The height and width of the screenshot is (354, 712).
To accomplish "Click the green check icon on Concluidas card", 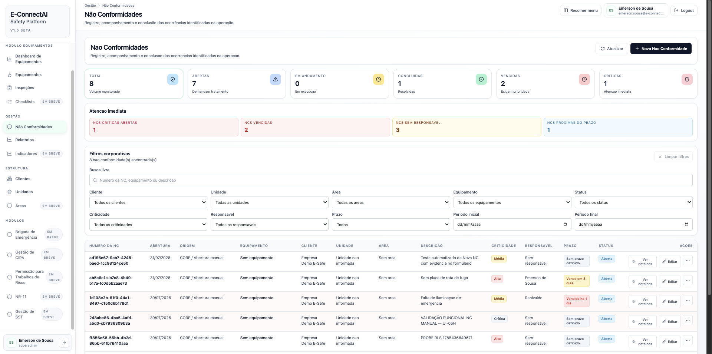I will point(481,79).
